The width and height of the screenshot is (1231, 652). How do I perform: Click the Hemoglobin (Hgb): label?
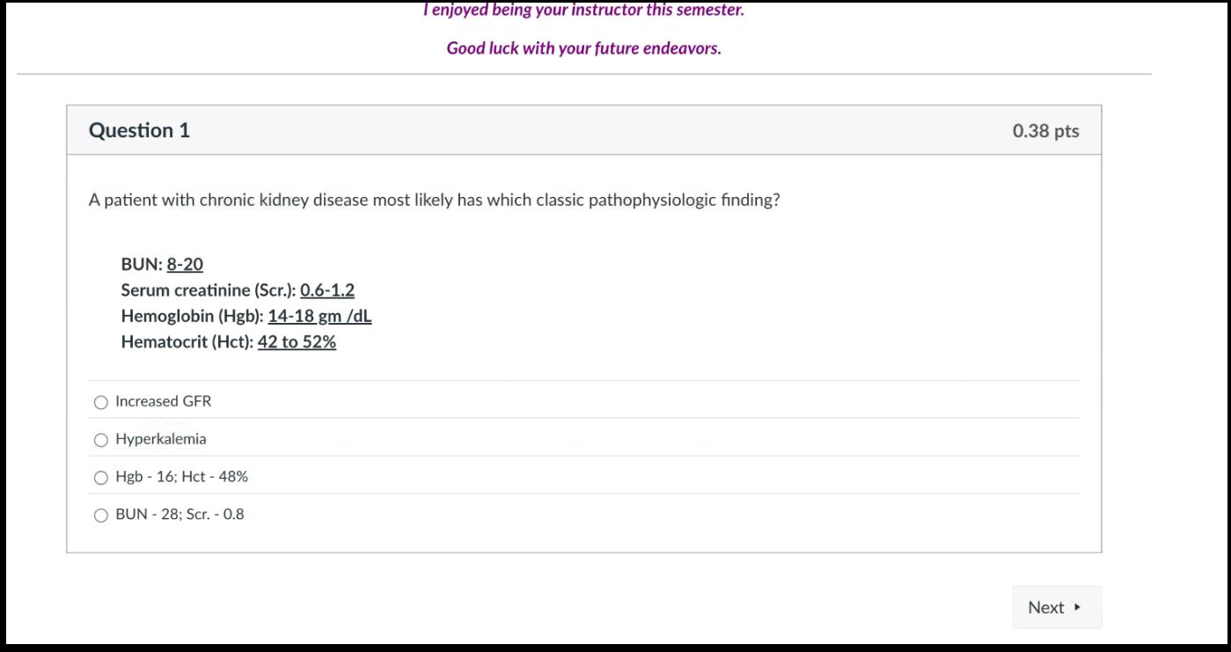[x=192, y=316]
